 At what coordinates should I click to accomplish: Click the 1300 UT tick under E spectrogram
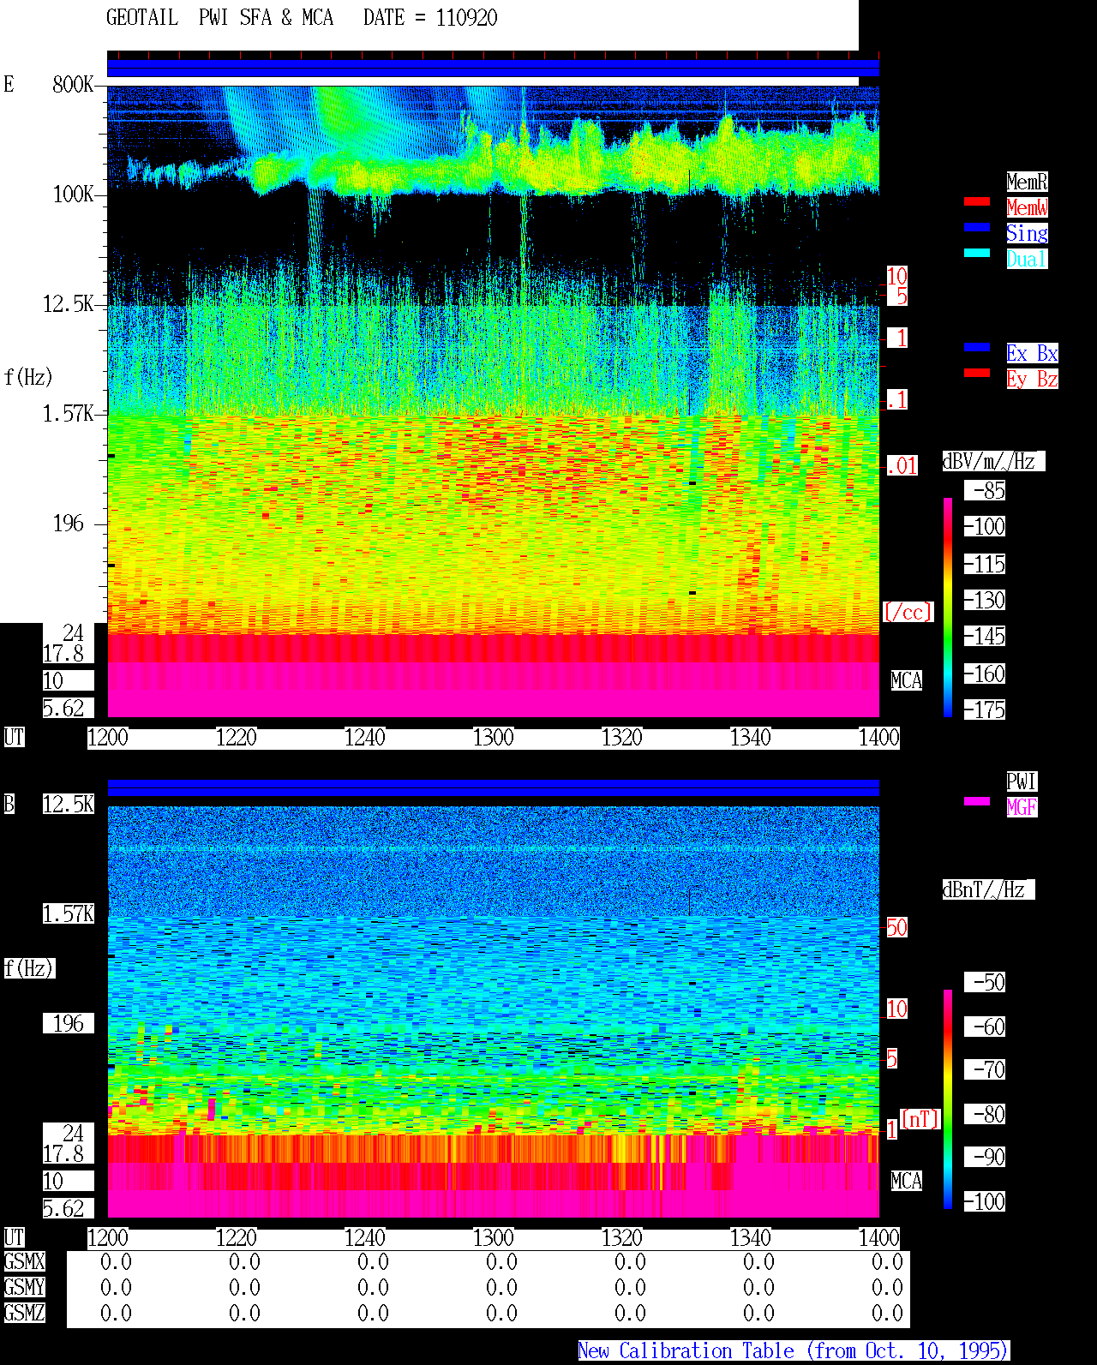494,738
